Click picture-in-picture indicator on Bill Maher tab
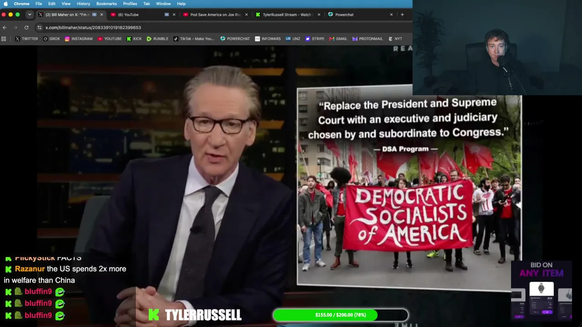 (94, 15)
